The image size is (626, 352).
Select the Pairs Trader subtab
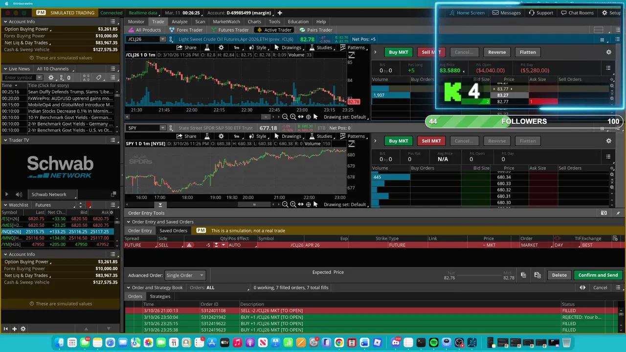315,30
